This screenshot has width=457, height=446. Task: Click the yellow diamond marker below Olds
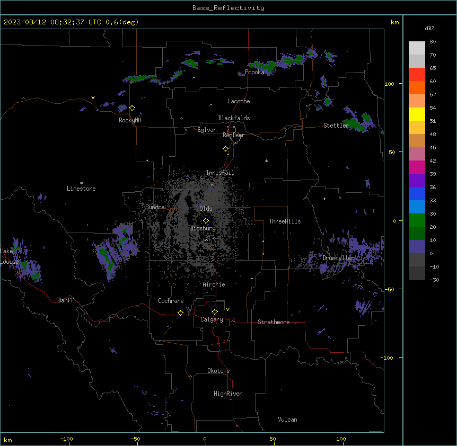[206, 221]
